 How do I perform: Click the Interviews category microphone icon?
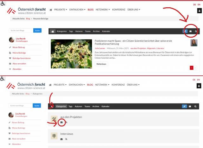[x=54, y=136]
